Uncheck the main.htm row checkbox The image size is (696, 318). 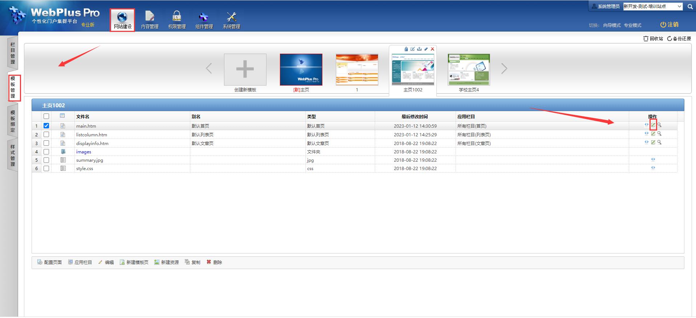(46, 126)
